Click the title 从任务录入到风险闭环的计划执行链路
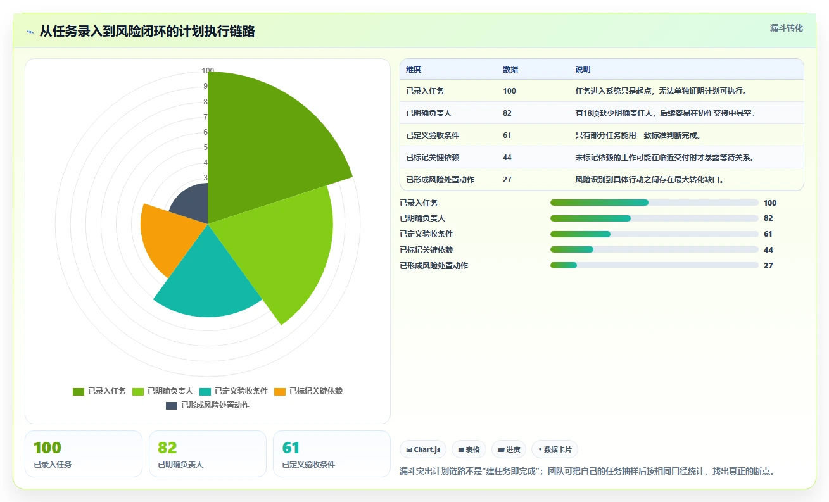The width and height of the screenshot is (829, 502). pos(147,32)
